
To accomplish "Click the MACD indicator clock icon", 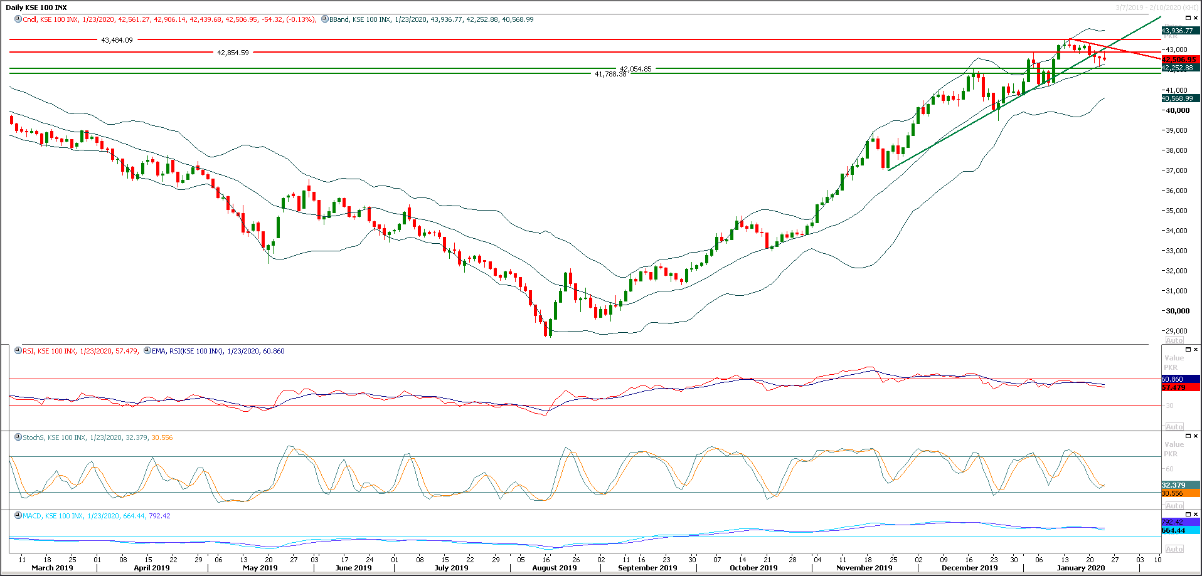I will 18,516.
